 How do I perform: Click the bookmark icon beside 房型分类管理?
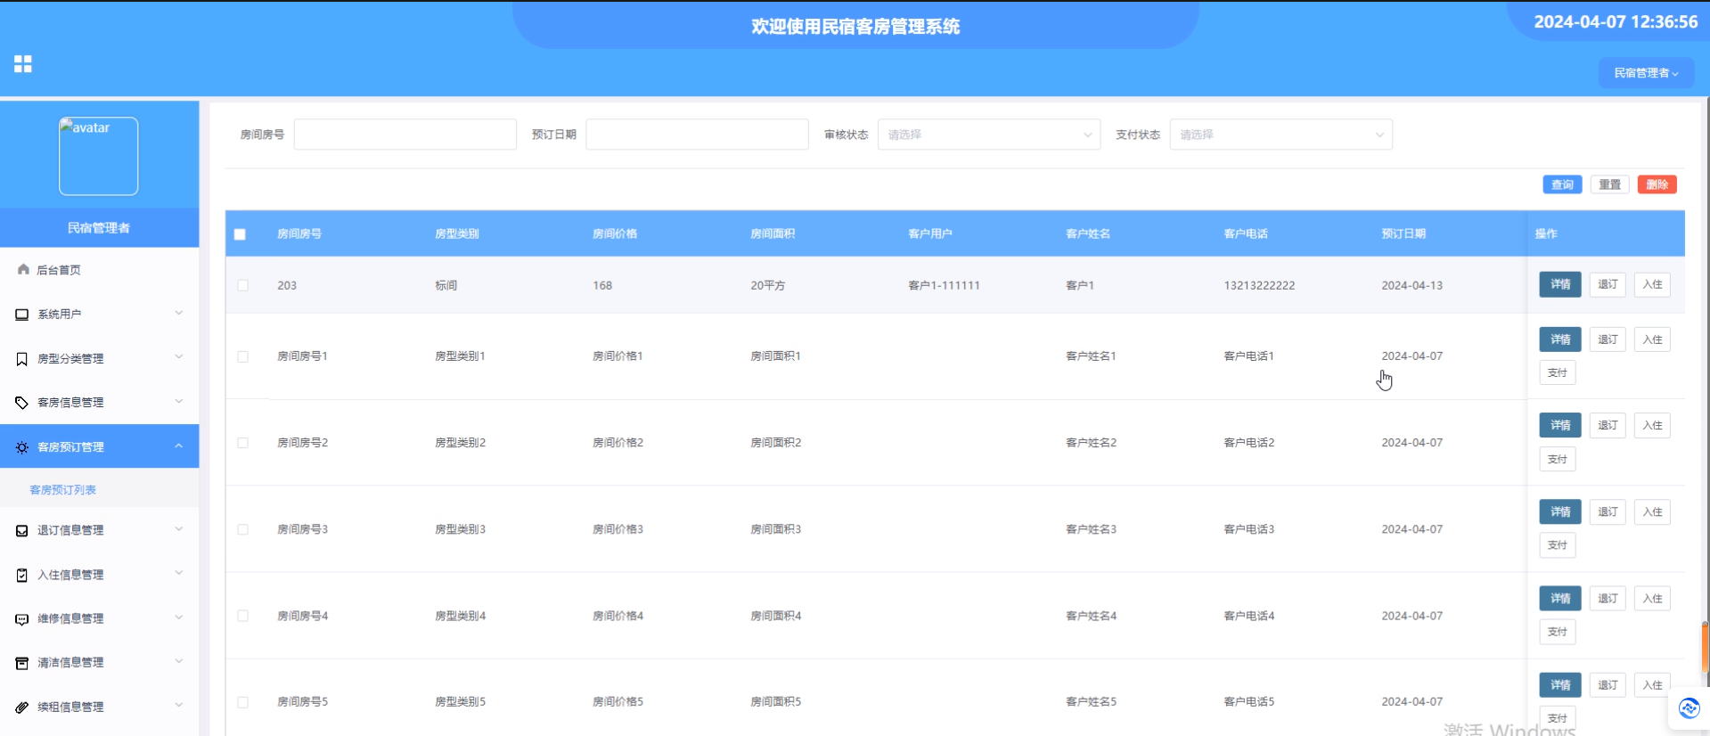coord(22,359)
